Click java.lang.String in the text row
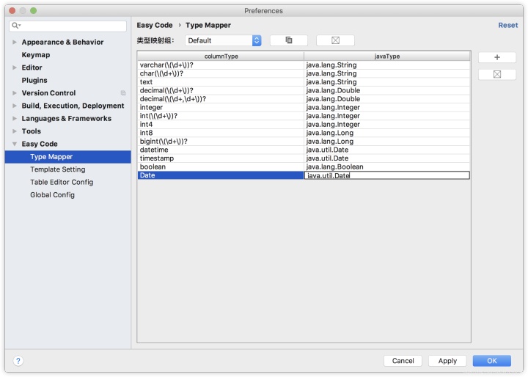 (331, 82)
